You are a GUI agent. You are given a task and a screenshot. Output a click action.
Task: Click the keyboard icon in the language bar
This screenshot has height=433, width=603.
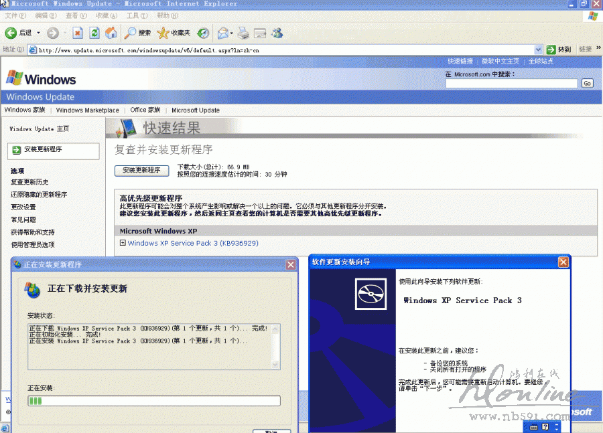click(x=534, y=427)
